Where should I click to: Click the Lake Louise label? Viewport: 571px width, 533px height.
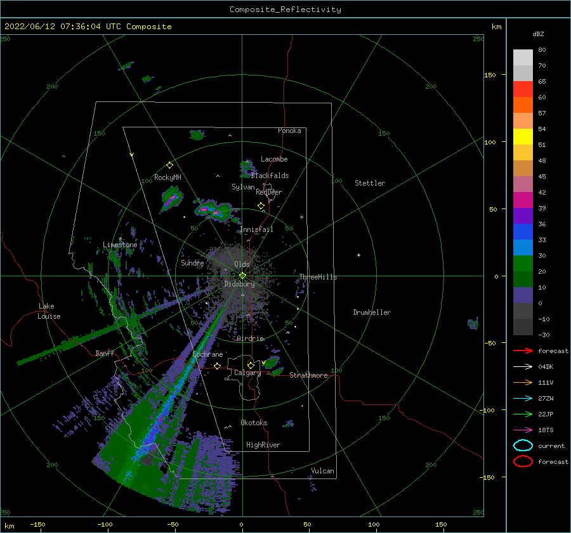(49, 311)
